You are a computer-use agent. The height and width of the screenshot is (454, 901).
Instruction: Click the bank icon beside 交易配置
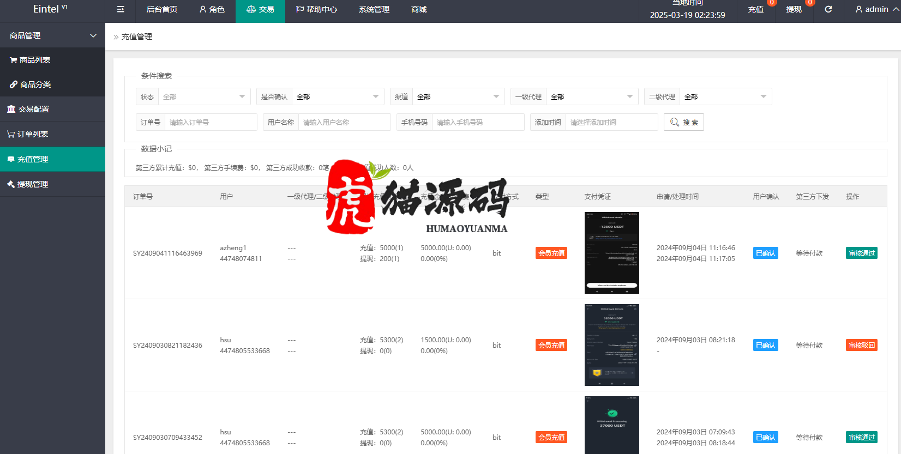[11, 109]
